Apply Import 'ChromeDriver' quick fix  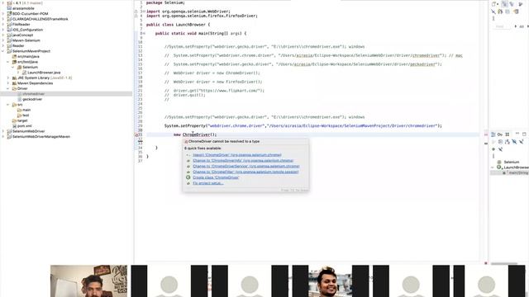pyautogui.click(x=237, y=155)
